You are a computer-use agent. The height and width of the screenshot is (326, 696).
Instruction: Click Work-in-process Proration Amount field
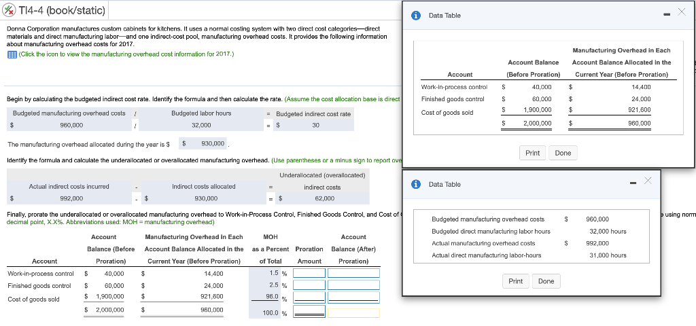pyautogui.click(x=309, y=273)
